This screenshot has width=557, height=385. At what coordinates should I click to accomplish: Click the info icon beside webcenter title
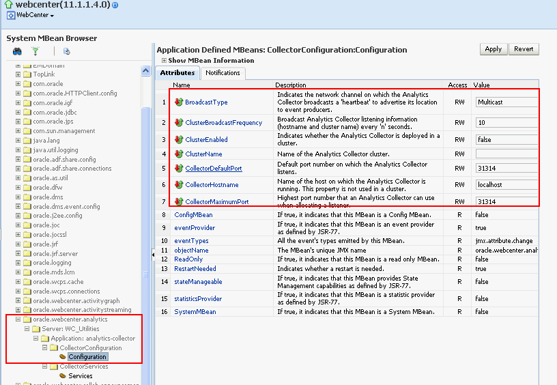coord(115,5)
